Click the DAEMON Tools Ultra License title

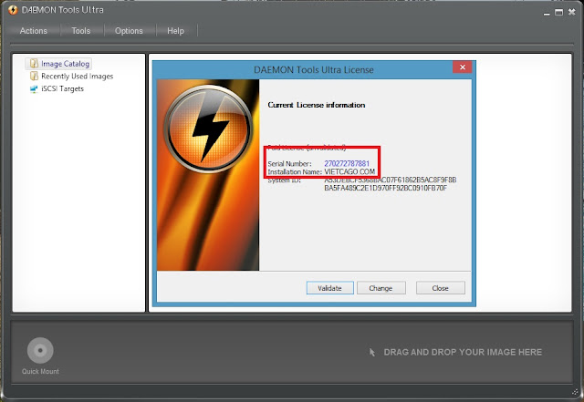click(314, 70)
